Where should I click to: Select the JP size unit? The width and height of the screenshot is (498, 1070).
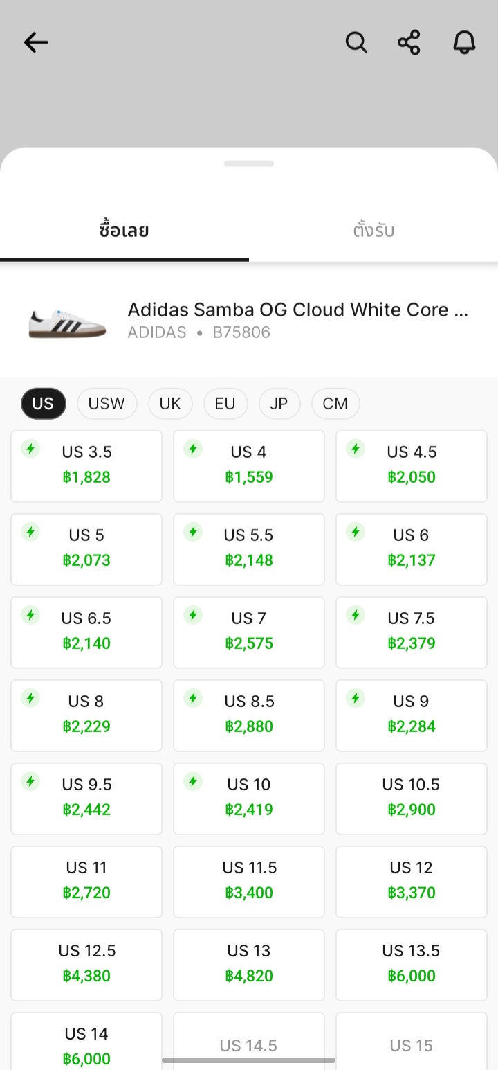click(279, 404)
